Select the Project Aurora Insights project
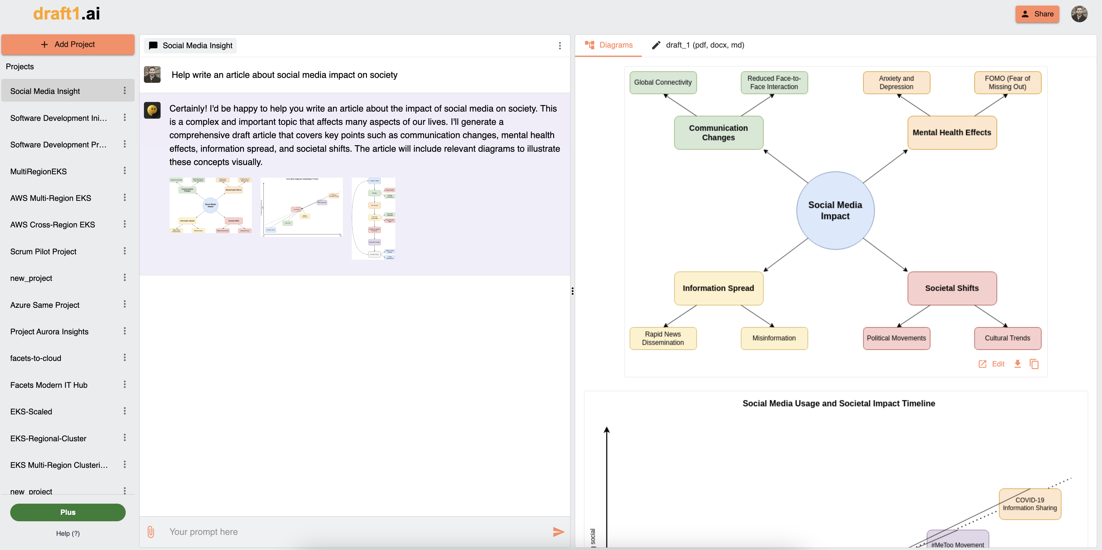The width and height of the screenshot is (1102, 550). (x=49, y=331)
